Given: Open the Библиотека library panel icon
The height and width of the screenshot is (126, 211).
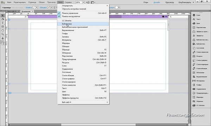Looking at the screenshot, I should coord(194,44).
